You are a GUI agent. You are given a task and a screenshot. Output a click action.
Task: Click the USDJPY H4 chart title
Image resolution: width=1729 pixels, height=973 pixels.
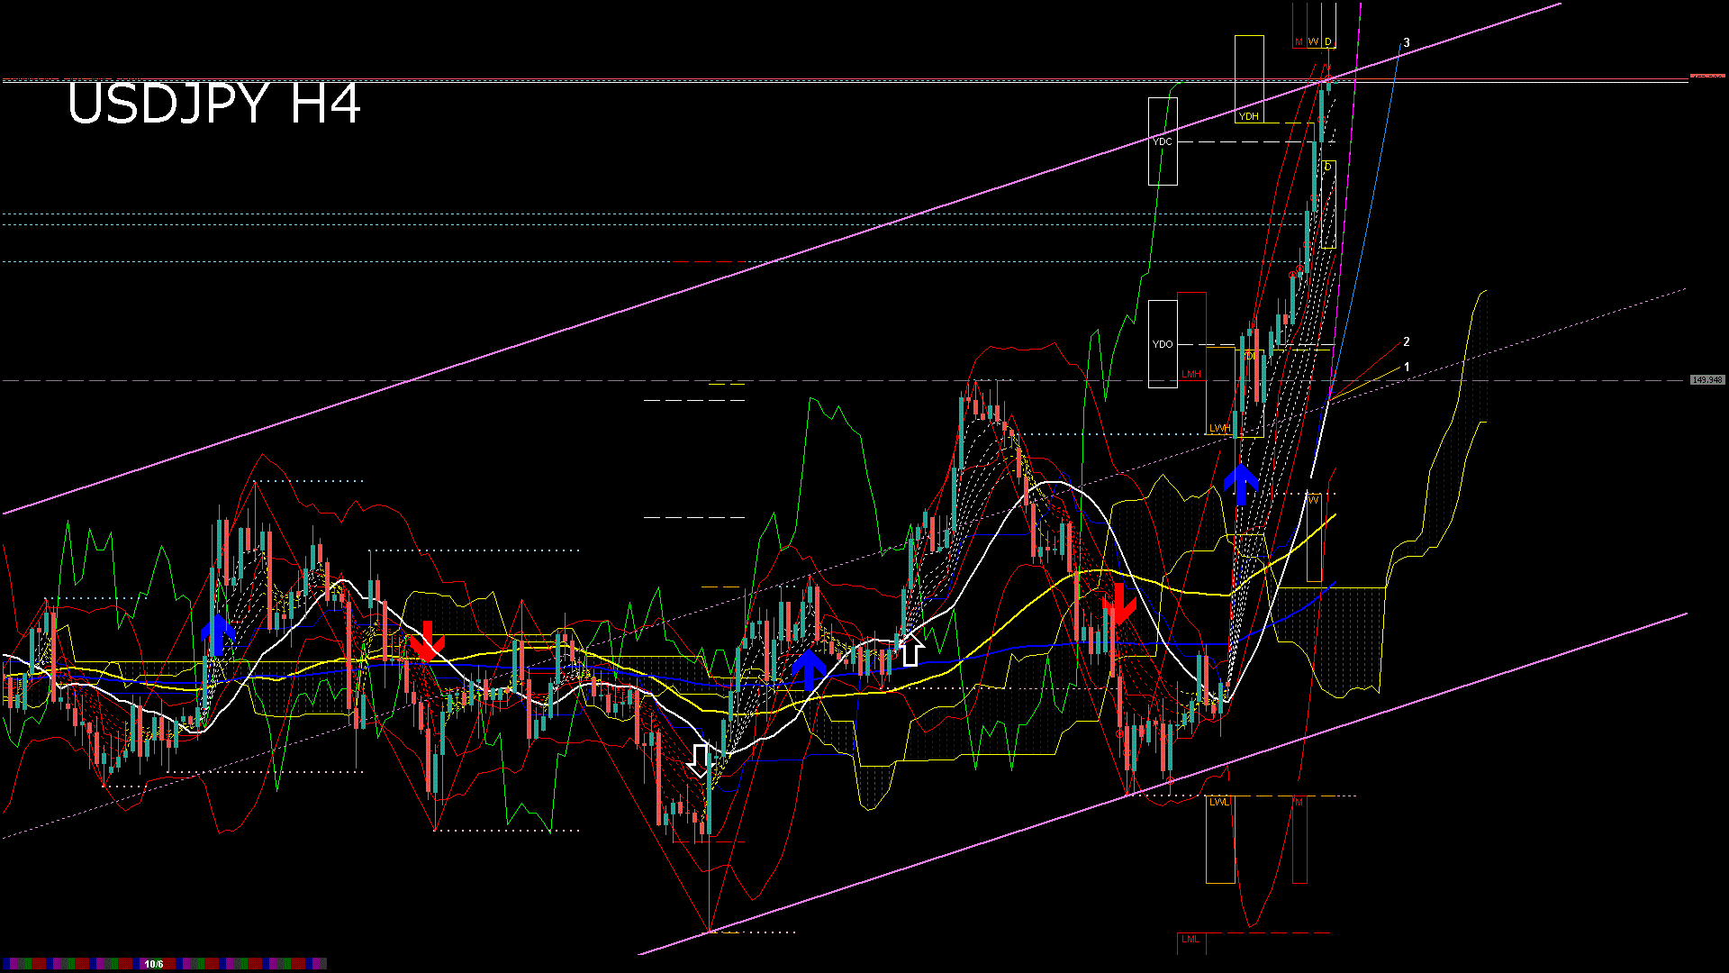(214, 104)
